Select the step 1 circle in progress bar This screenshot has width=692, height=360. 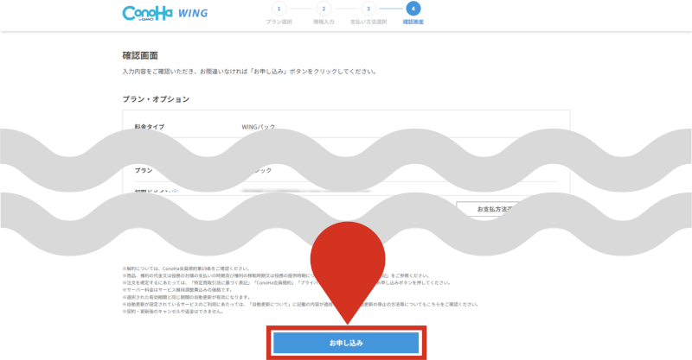(280, 8)
